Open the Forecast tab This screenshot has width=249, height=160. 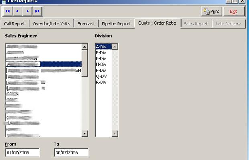86,24
